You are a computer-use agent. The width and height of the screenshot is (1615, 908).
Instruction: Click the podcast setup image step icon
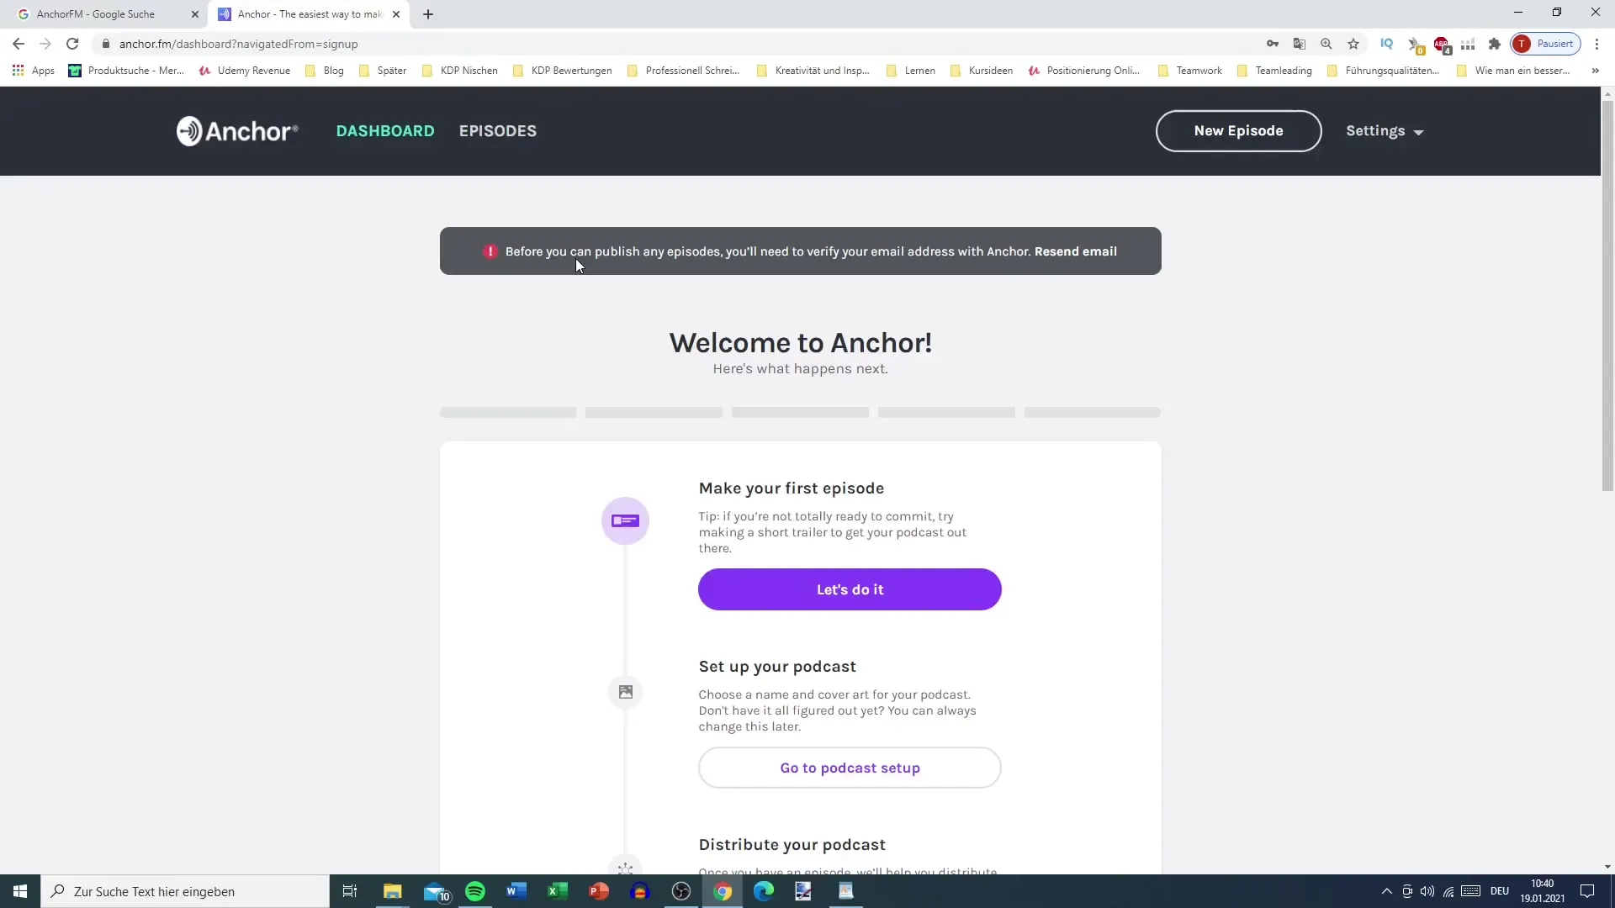tap(625, 692)
